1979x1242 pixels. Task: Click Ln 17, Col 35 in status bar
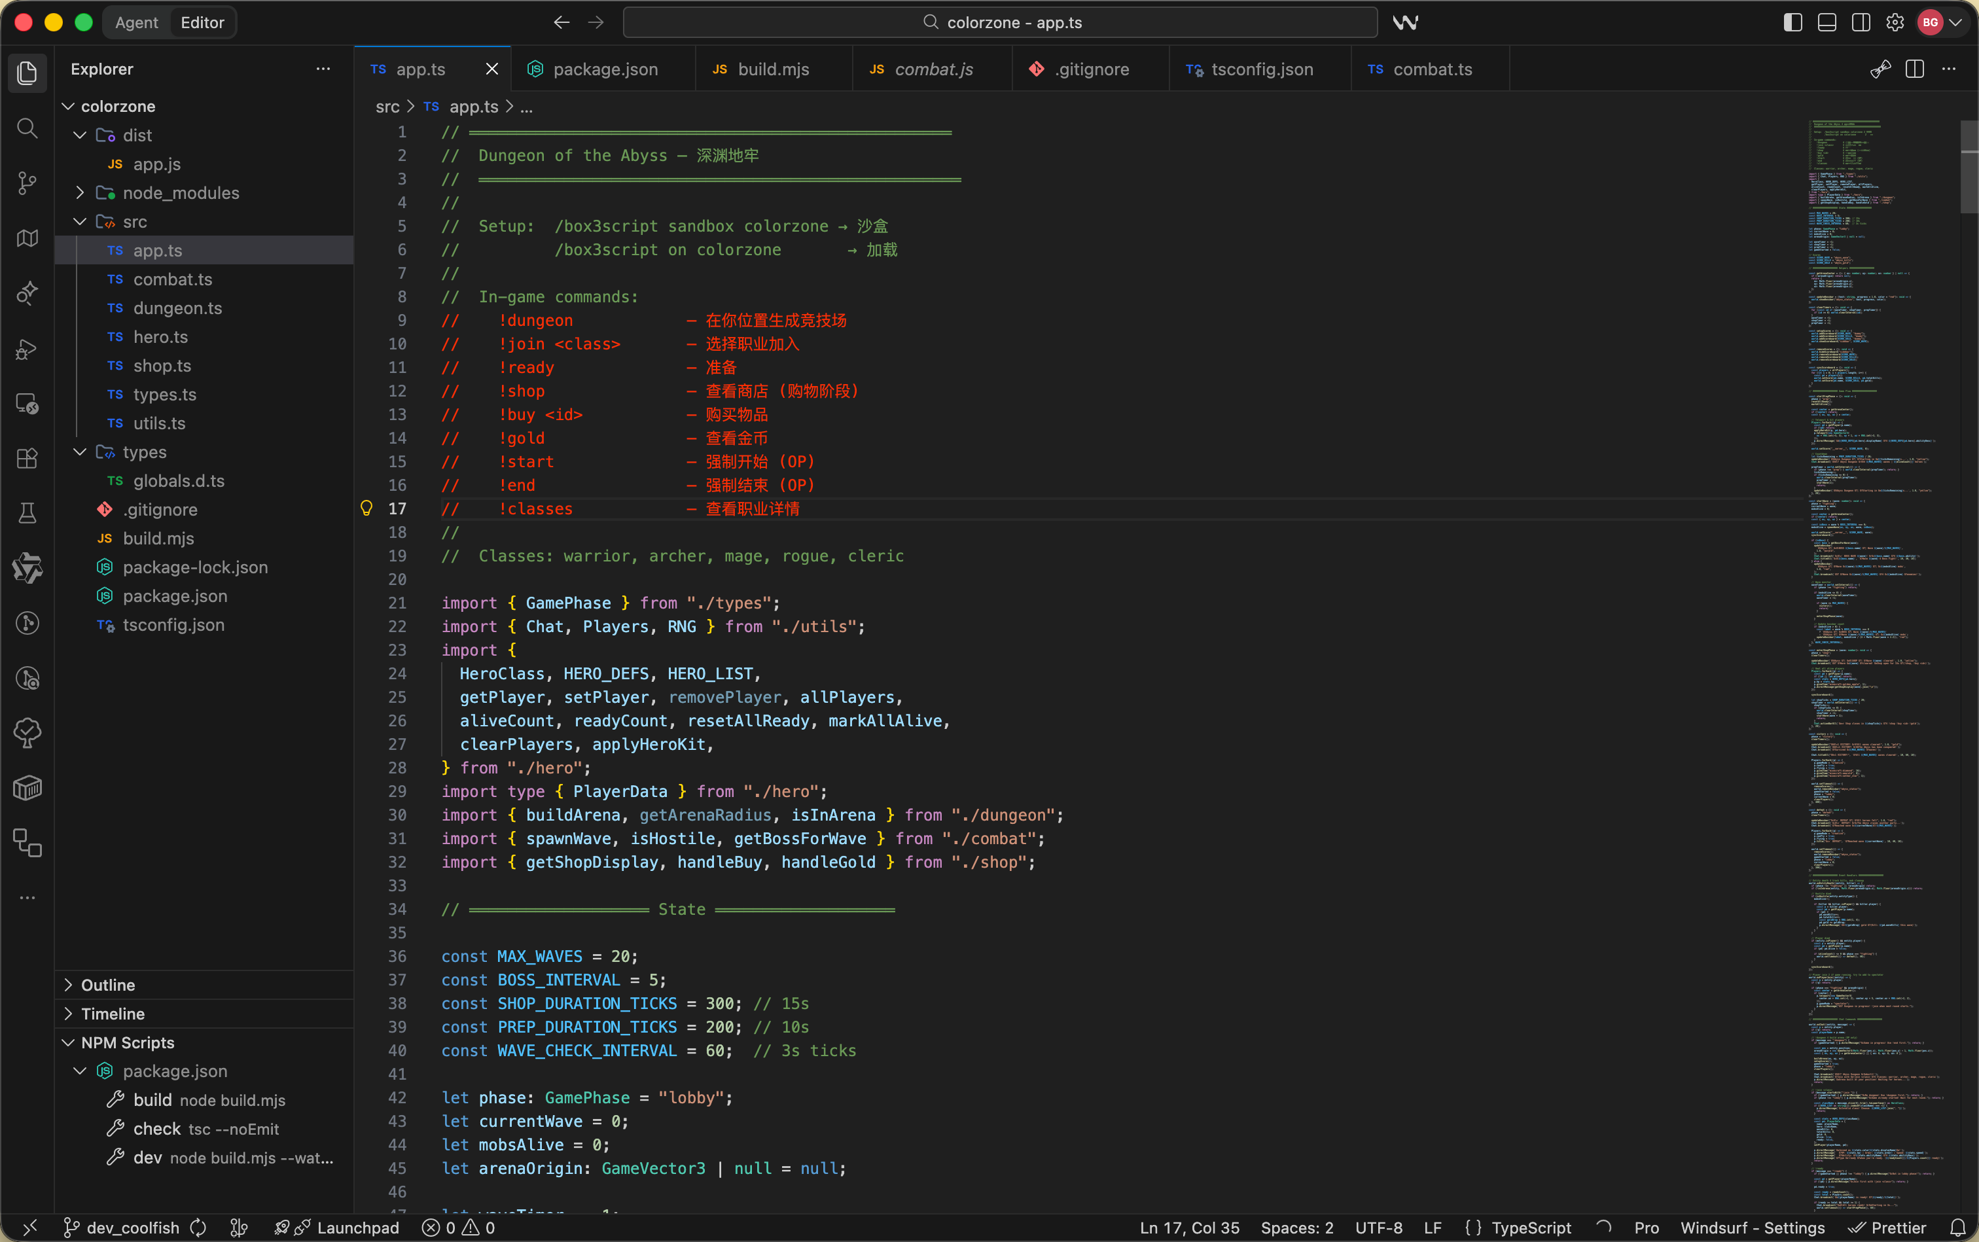(1188, 1227)
